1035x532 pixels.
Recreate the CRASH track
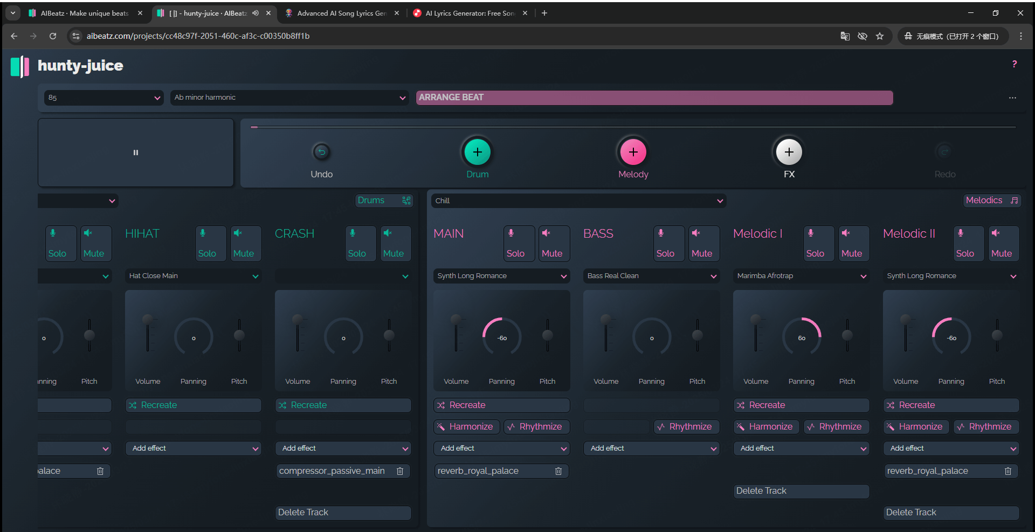pyautogui.click(x=343, y=405)
